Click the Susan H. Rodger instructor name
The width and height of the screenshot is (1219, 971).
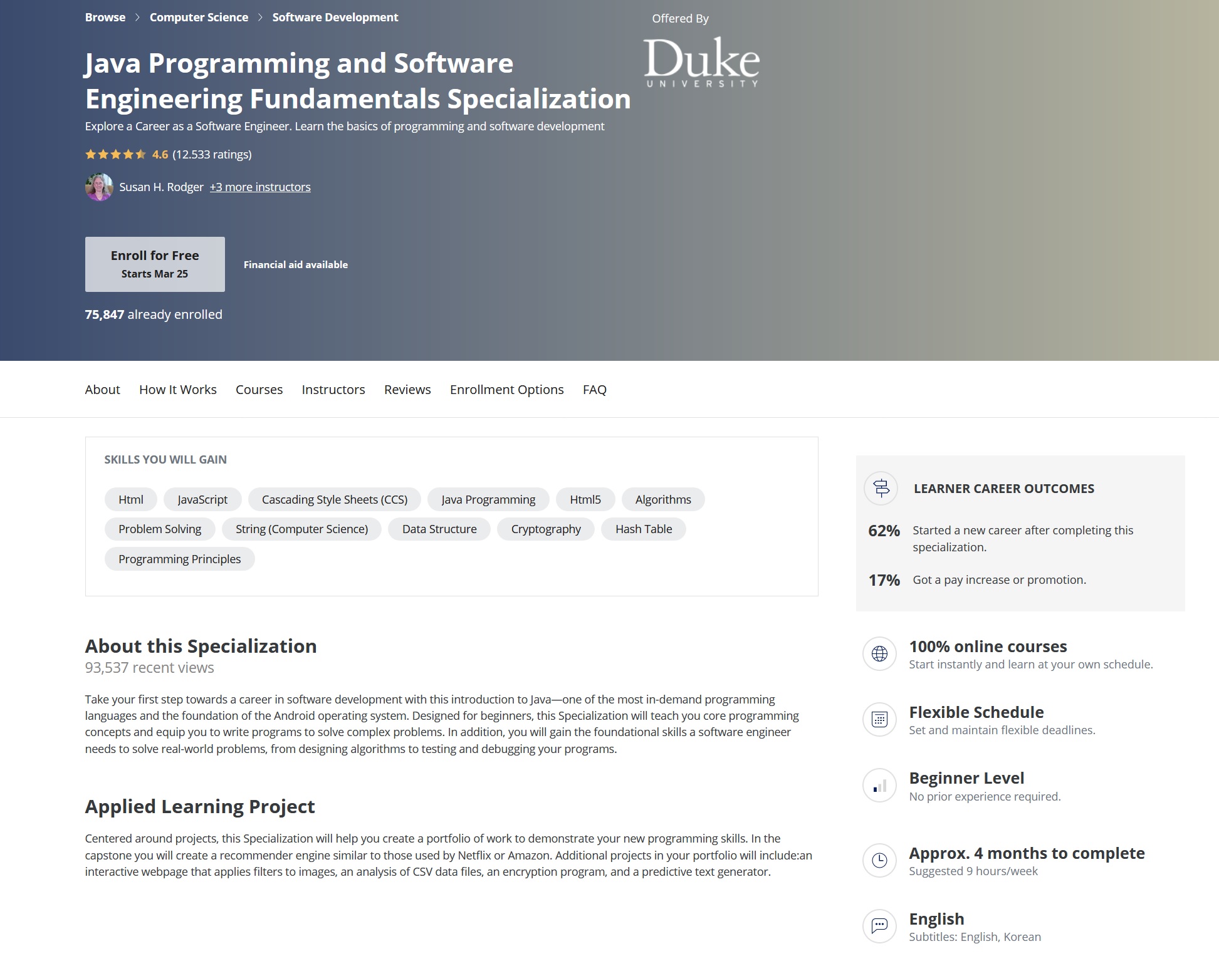click(161, 187)
